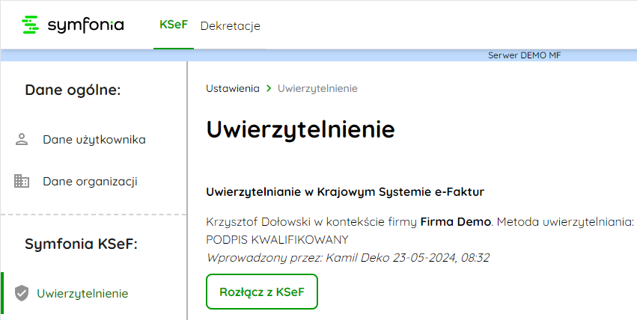Click the symfonia wordmark in header

click(x=86, y=25)
